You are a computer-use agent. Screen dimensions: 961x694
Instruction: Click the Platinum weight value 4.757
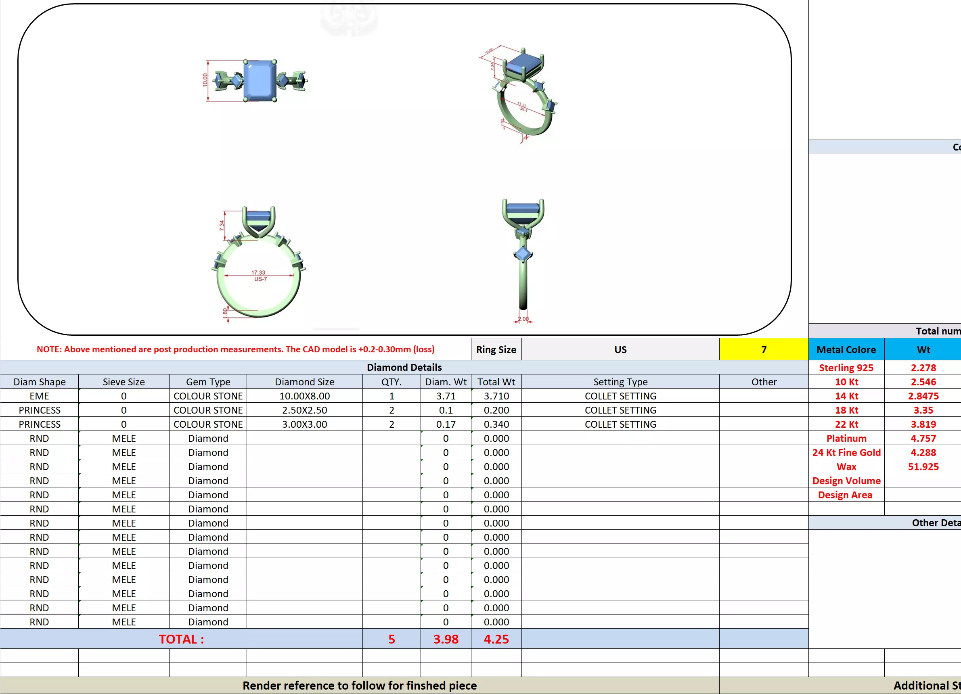pos(923,438)
